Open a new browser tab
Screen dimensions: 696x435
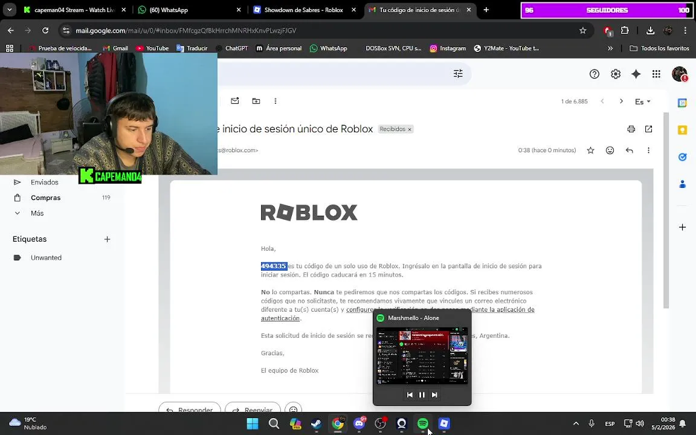(486, 10)
